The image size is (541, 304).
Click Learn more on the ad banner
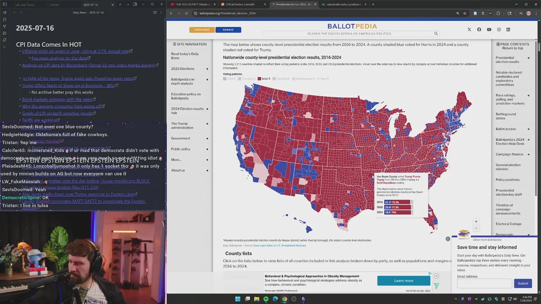[404, 281]
